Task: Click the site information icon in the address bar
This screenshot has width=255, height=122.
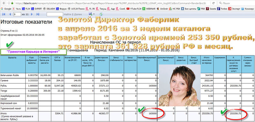Action: 9,3
